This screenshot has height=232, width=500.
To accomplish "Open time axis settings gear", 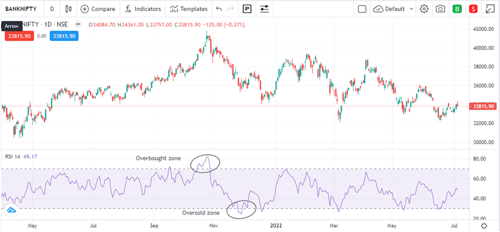I will click(484, 226).
